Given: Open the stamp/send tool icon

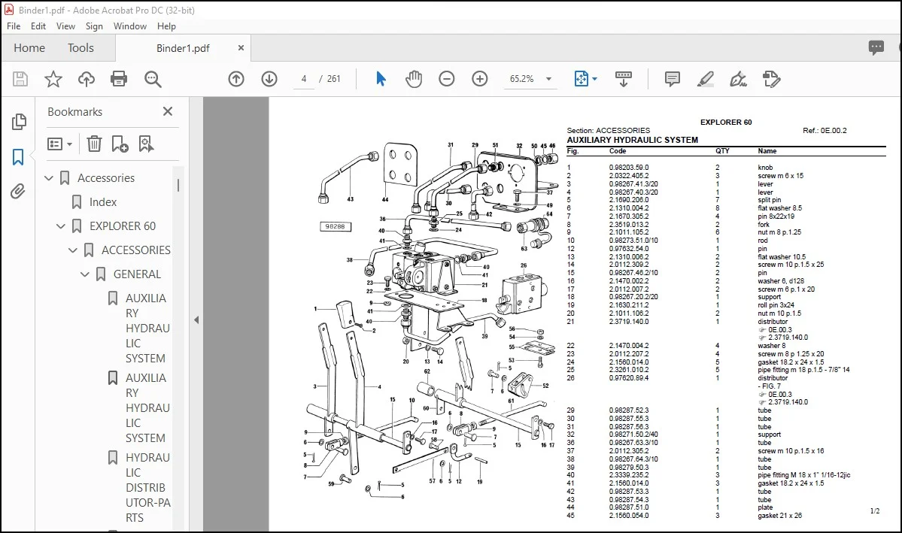Looking at the screenshot, I should pyautogui.click(x=771, y=79).
